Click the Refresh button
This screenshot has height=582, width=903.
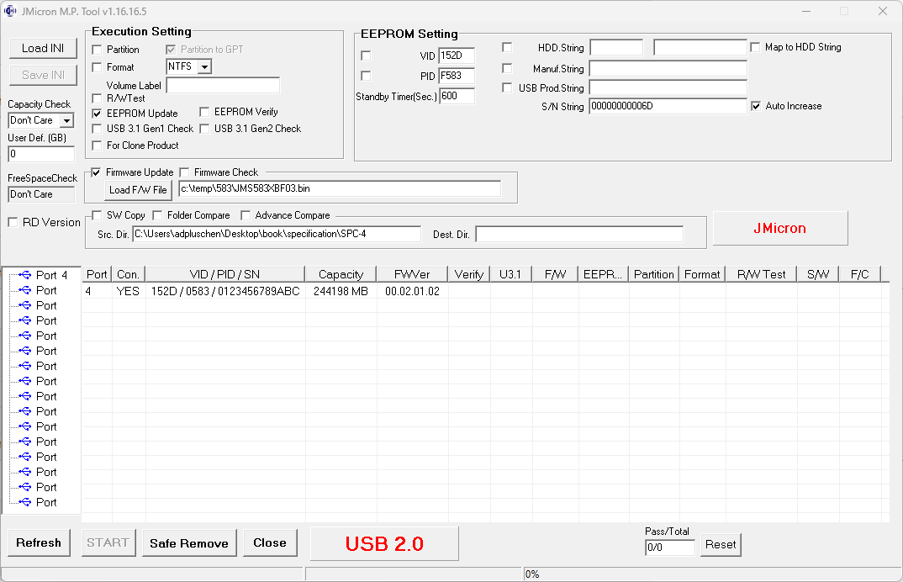click(39, 542)
